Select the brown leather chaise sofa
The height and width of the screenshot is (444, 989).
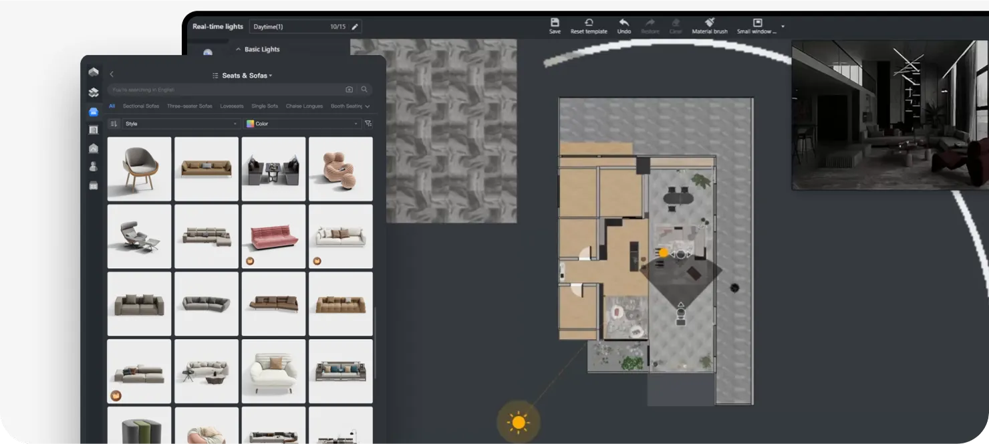point(274,304)
